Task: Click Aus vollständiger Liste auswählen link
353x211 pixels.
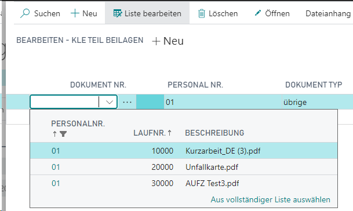Action: [x=270, y=199]
